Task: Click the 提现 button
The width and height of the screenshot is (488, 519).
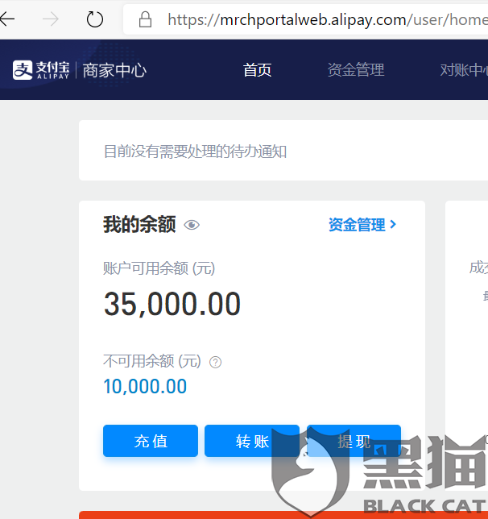Action: (354, 441)
